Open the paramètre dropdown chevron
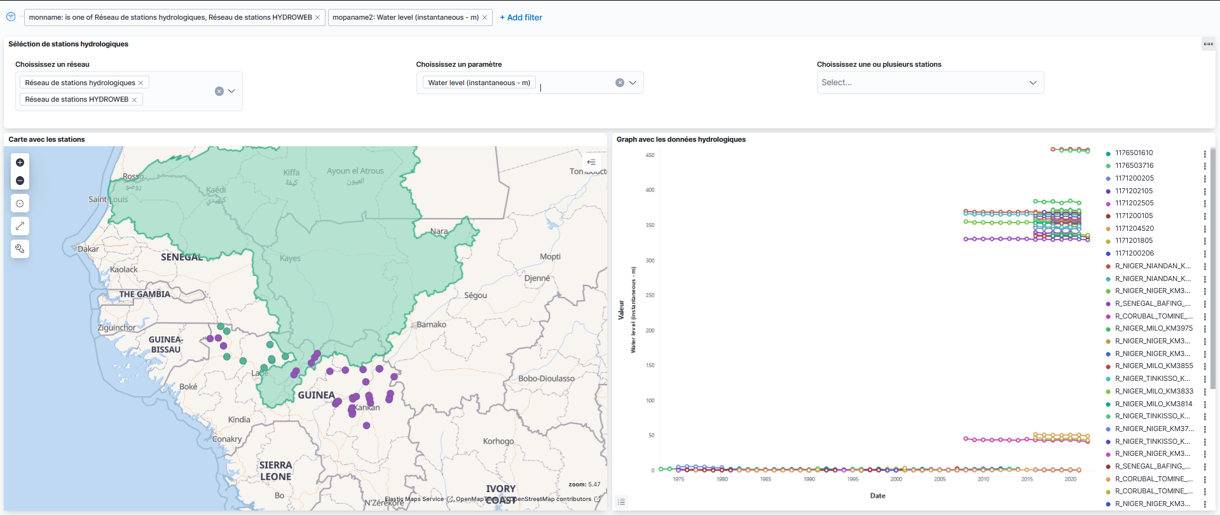 coord(633,83)
